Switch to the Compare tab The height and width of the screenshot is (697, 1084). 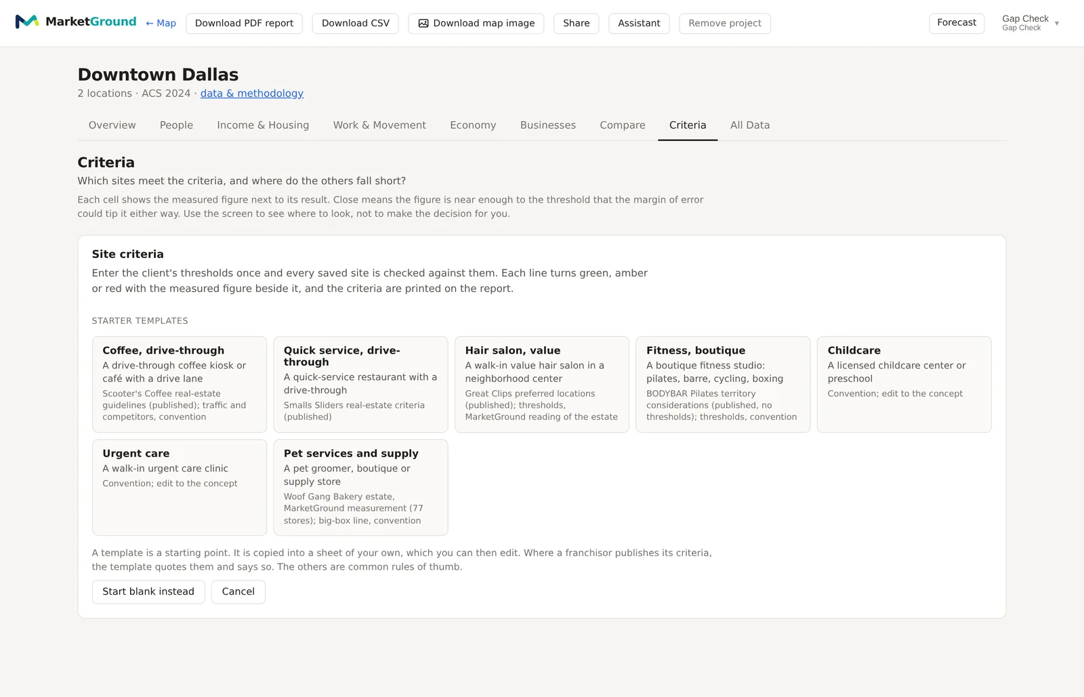pos(623,125)
